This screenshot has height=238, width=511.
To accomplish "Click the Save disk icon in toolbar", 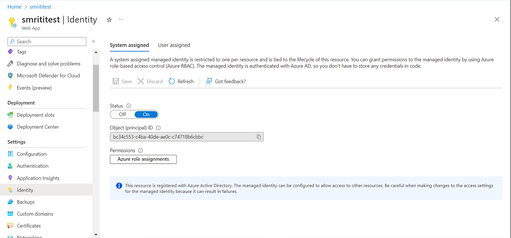I will point(115,81).
